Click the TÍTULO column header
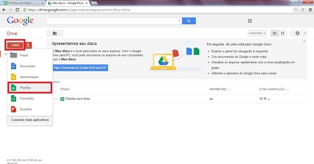This screenshot has width=314, height=164. (65, 89)
